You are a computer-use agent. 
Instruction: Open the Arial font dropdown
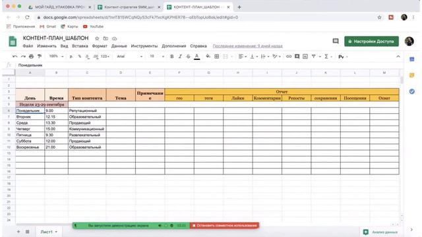(129, 57)
